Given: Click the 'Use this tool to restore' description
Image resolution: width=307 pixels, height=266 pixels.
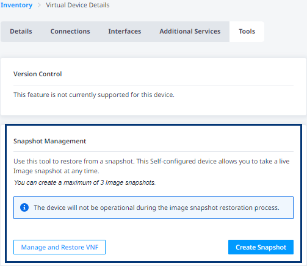Looking at the screenshot, I should pyautogui.click(x=151, y=161).
